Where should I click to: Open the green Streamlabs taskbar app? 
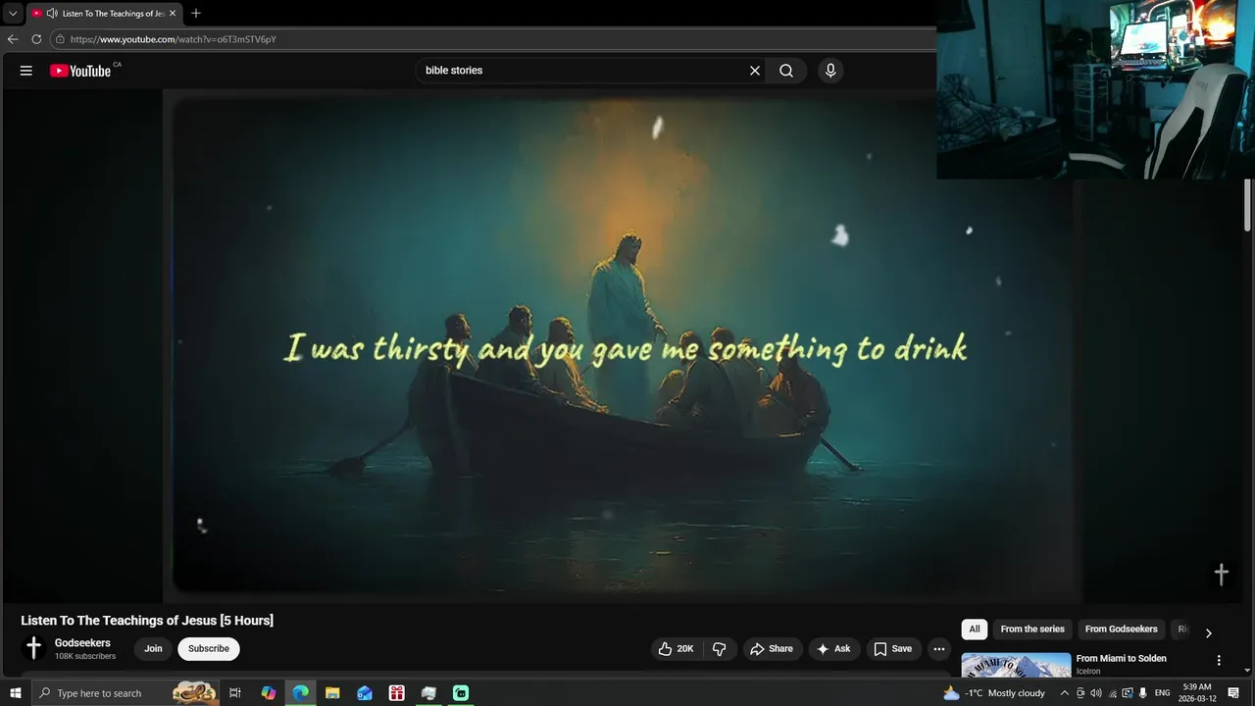coord(461,693)
